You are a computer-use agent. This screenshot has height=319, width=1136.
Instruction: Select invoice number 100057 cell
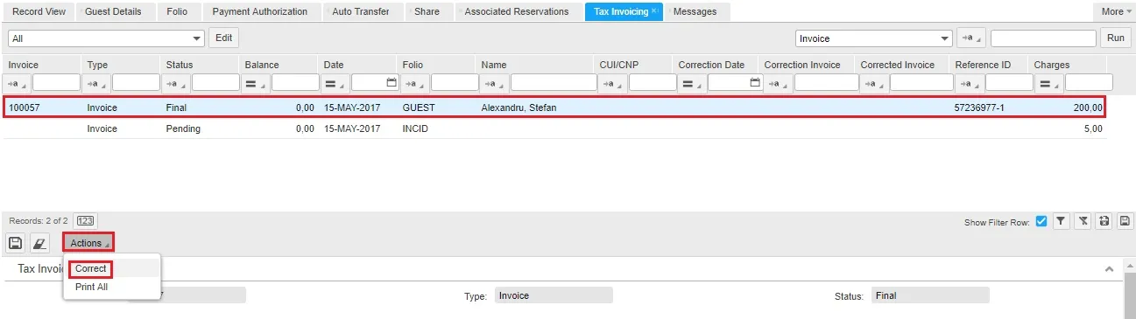tap(25, 107)
